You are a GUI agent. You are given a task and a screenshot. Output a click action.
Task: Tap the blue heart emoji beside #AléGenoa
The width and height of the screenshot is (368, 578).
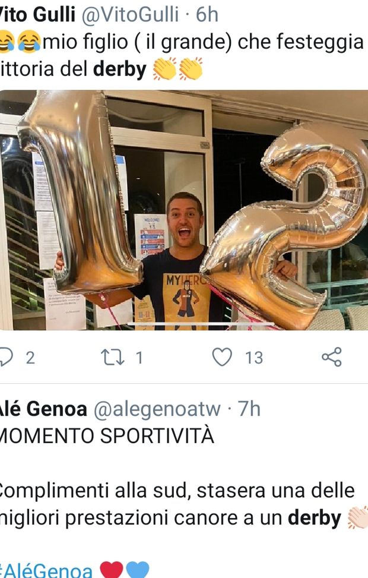pos(137,570)
